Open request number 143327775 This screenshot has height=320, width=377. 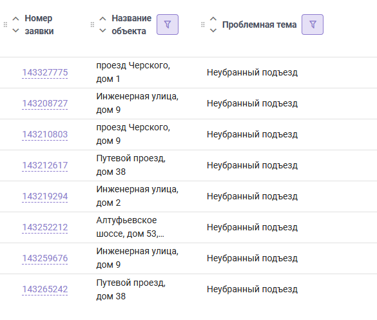[45, 72]
